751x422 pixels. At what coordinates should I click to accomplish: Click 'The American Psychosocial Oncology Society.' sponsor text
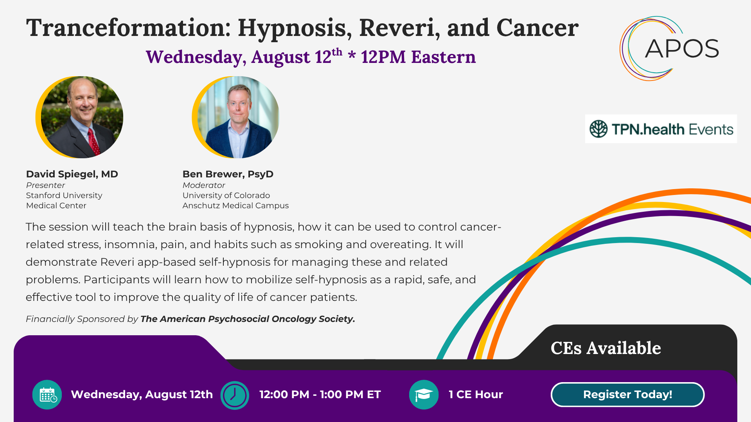(248, 319)
